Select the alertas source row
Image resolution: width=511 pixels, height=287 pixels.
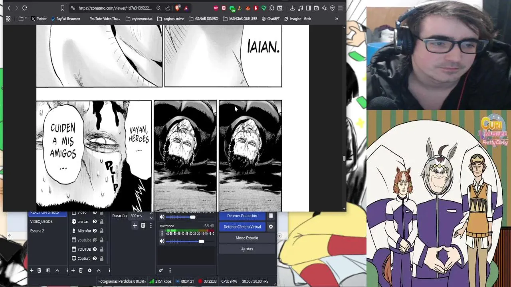88,222
